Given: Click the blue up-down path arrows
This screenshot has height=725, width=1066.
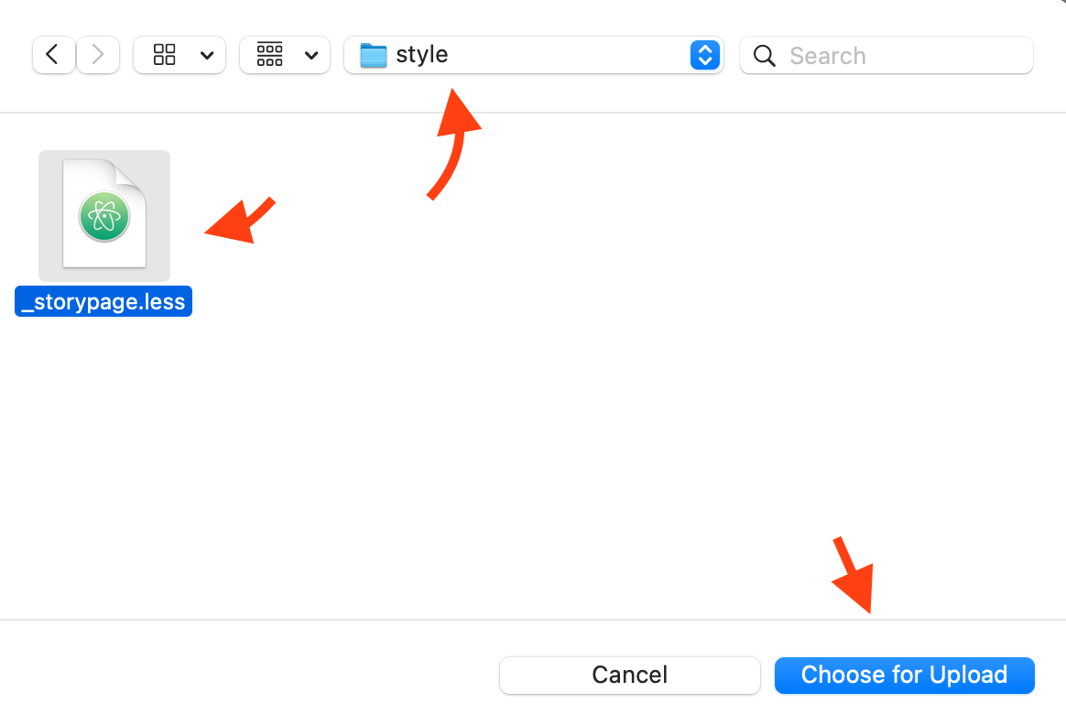Looking at the screenshot, I should click(705, 55).
